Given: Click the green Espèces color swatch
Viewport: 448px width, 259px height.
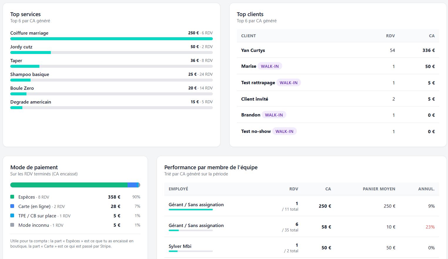Looking at the screenshot, I should point(12,197).
